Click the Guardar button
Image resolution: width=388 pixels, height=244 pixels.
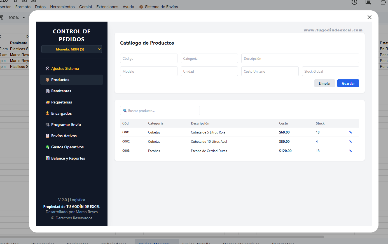(x=348, y=83)
